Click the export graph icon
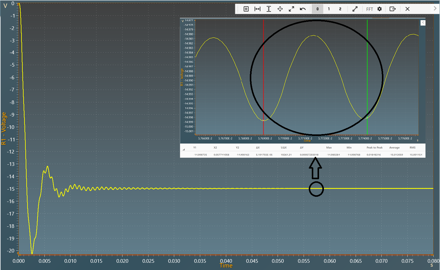The image size is (440, 270). 393,9
